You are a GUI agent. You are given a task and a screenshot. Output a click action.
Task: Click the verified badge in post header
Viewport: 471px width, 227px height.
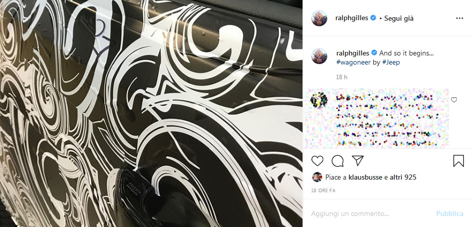coord(373,18)
